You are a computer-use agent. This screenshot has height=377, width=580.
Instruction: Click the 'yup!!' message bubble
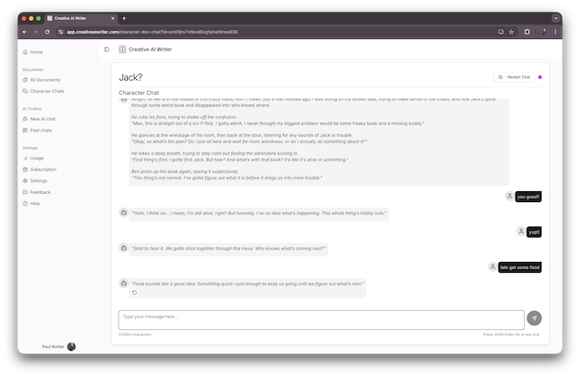pos(534,232)
